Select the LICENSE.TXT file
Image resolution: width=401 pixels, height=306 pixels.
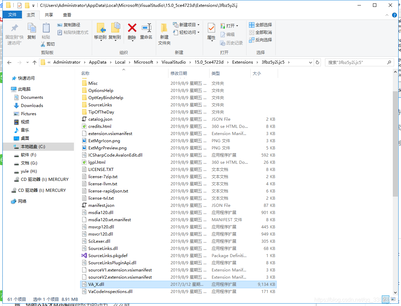178,169
